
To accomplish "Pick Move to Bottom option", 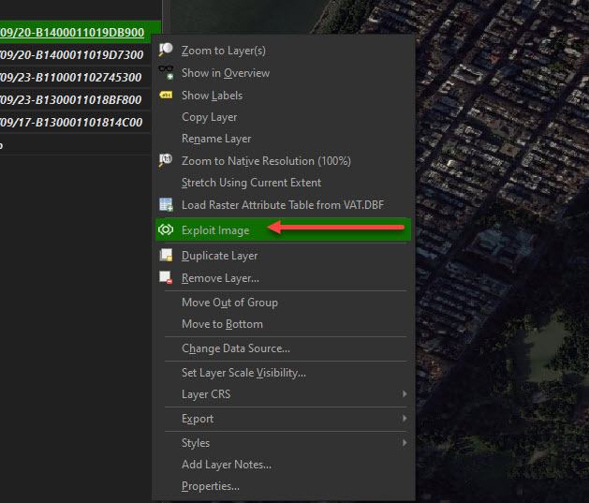I will click(222, 324).
